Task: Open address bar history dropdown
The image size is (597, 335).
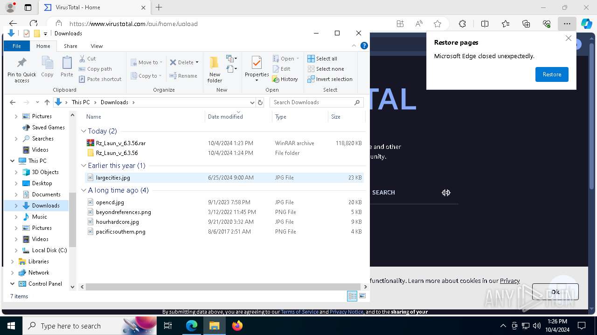Action: point(252,102)
